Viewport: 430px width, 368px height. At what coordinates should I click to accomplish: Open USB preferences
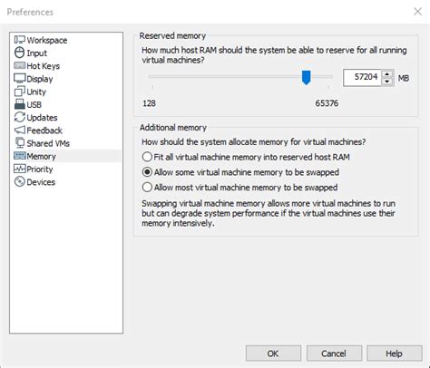[x=34, y=105]
